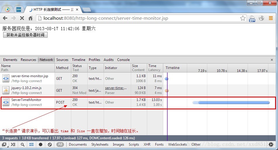Image resolution: width=278 pixels, height=150 pixels.
Task: Select the server-time-monitor.jsp request row
Action: tap(138, 79)
